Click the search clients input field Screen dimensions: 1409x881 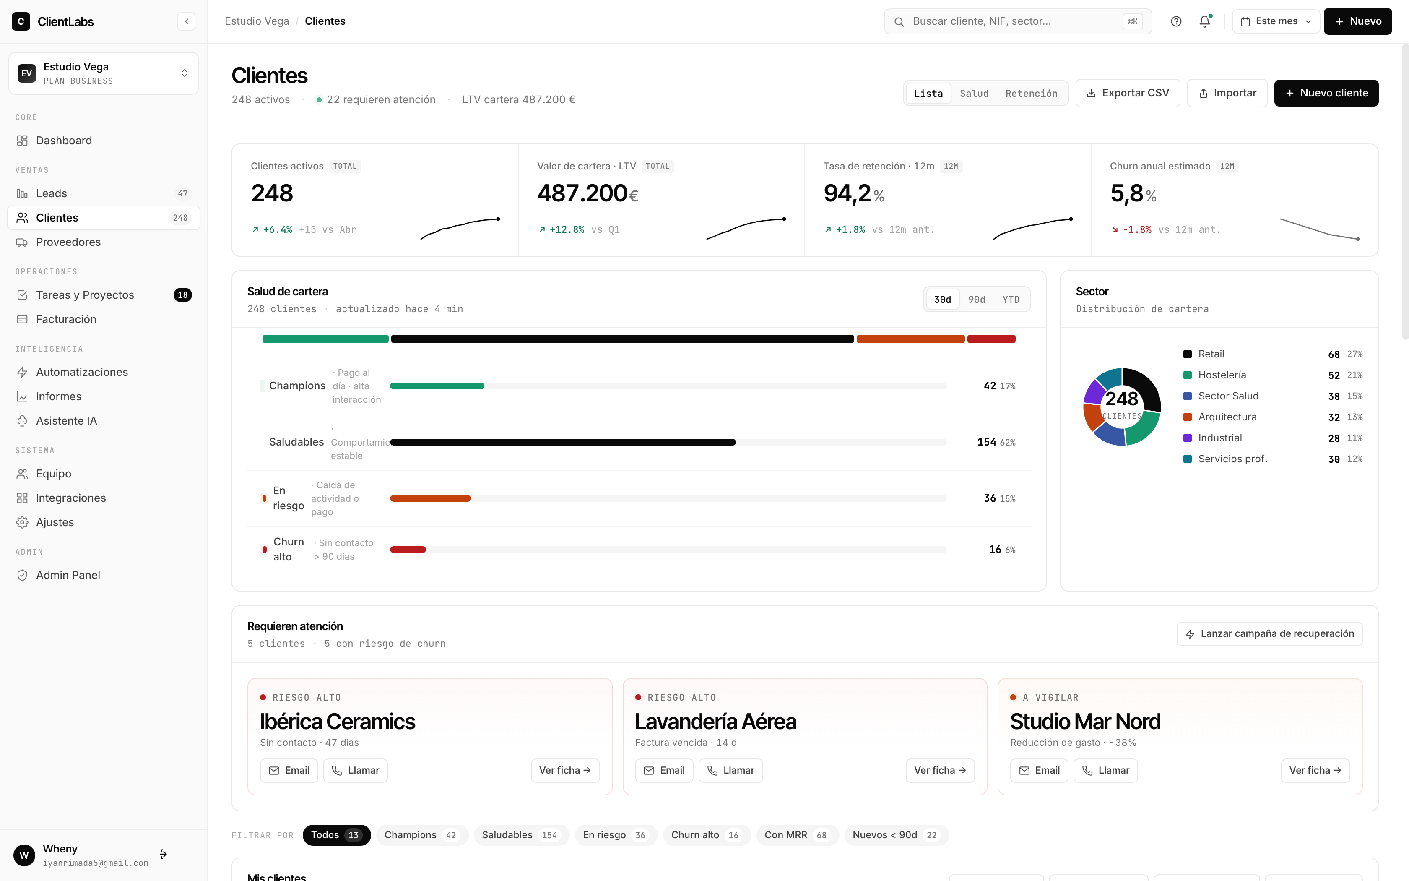tap(1018, 21)
